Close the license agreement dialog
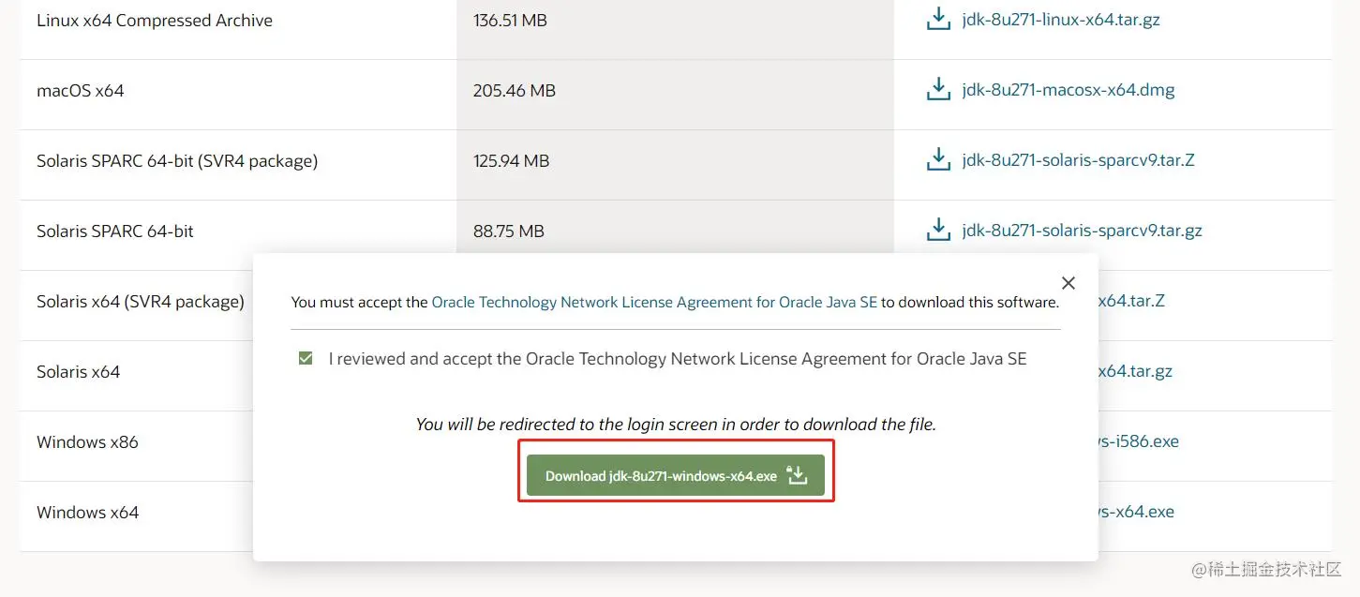Screen dimensions: 1360x597 (x=1068, y=283)
